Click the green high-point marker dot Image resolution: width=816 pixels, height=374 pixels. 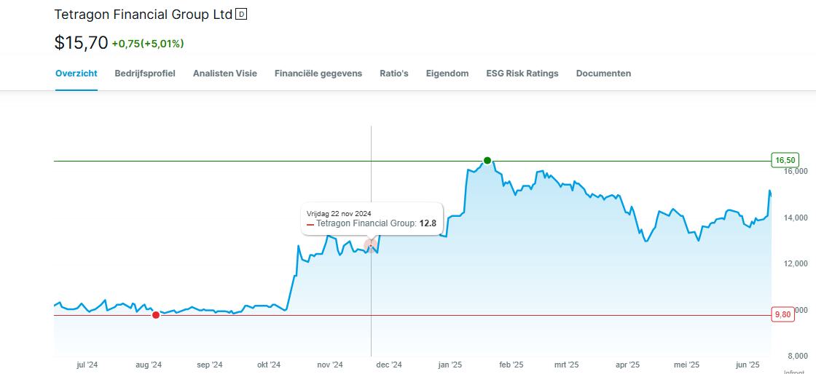tap(487, 161)
